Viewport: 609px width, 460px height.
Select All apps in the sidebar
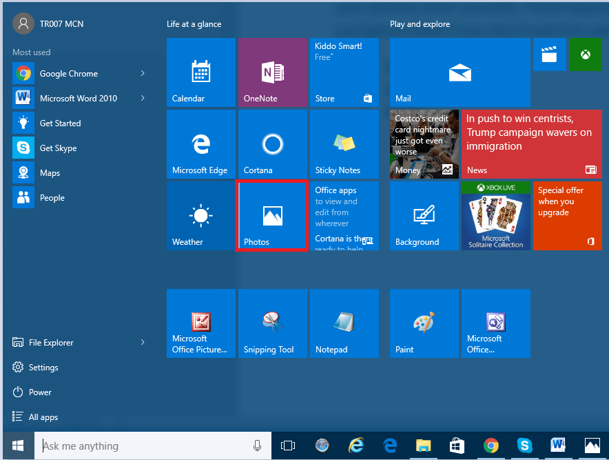[41, 417]
